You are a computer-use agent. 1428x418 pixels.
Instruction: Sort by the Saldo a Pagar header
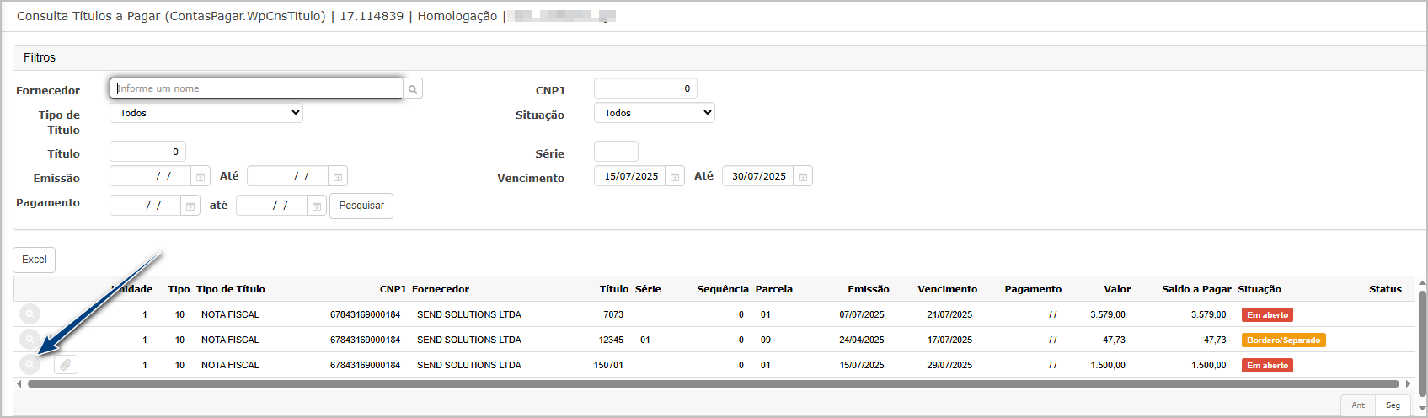(1196, 289)
